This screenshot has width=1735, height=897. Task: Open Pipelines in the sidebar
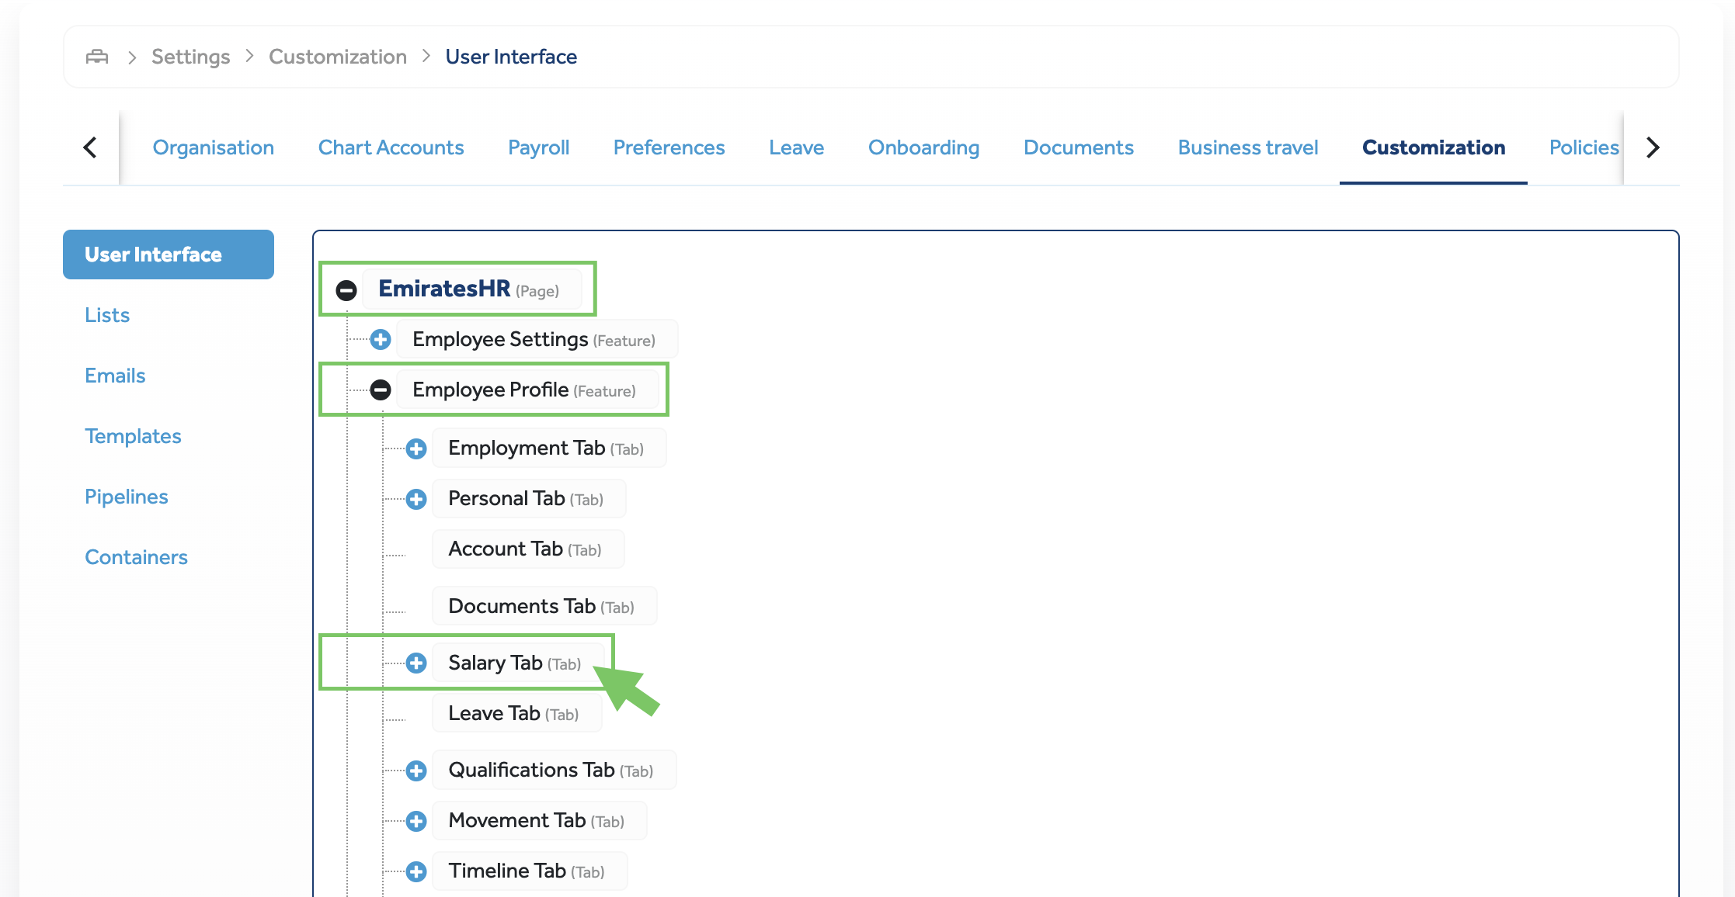pyautogui.click(x=127, y=497)
